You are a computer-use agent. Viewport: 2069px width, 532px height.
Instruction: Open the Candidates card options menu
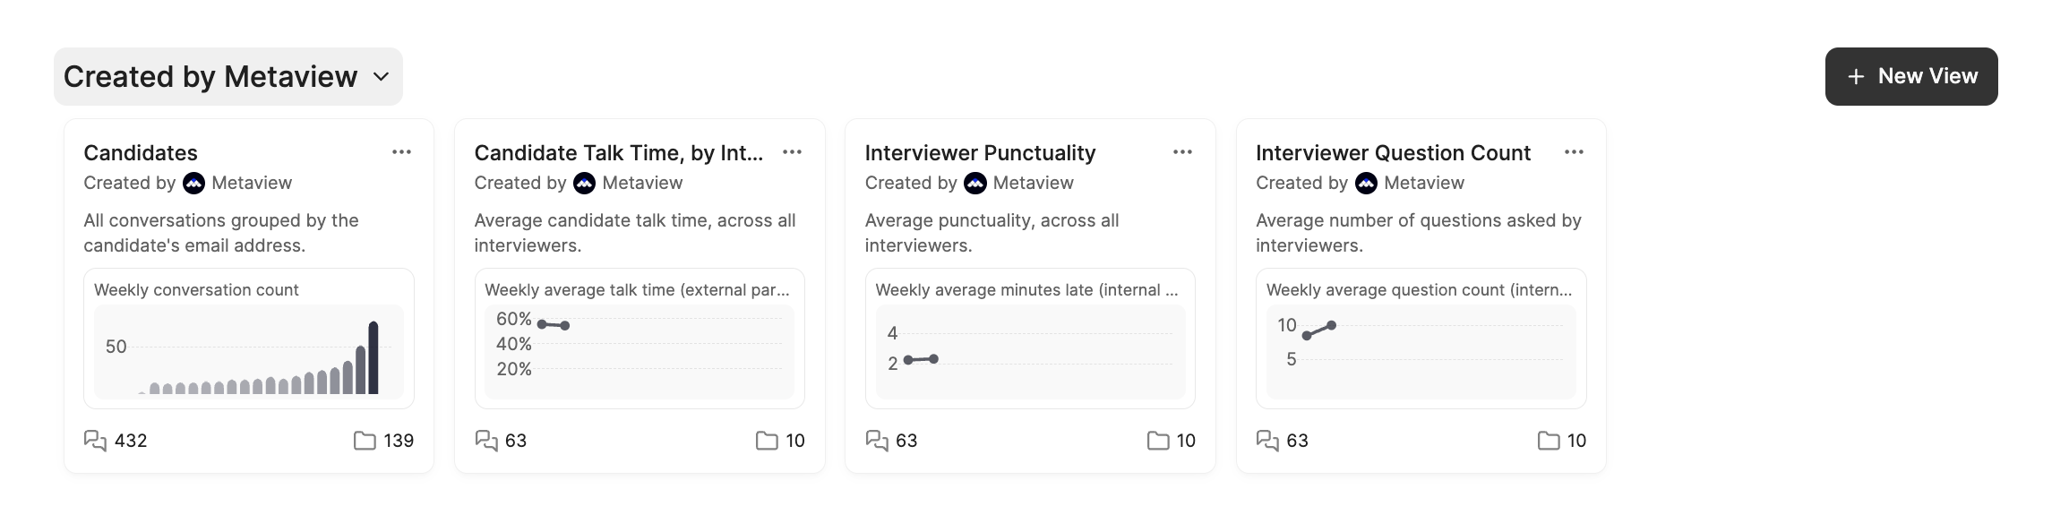pyautogui.click(x=401, y=152)
